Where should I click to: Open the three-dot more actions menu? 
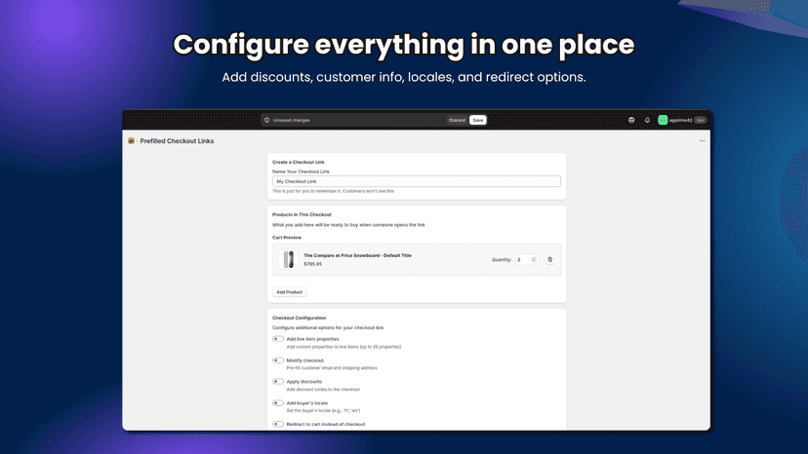(x=702, y=140)
